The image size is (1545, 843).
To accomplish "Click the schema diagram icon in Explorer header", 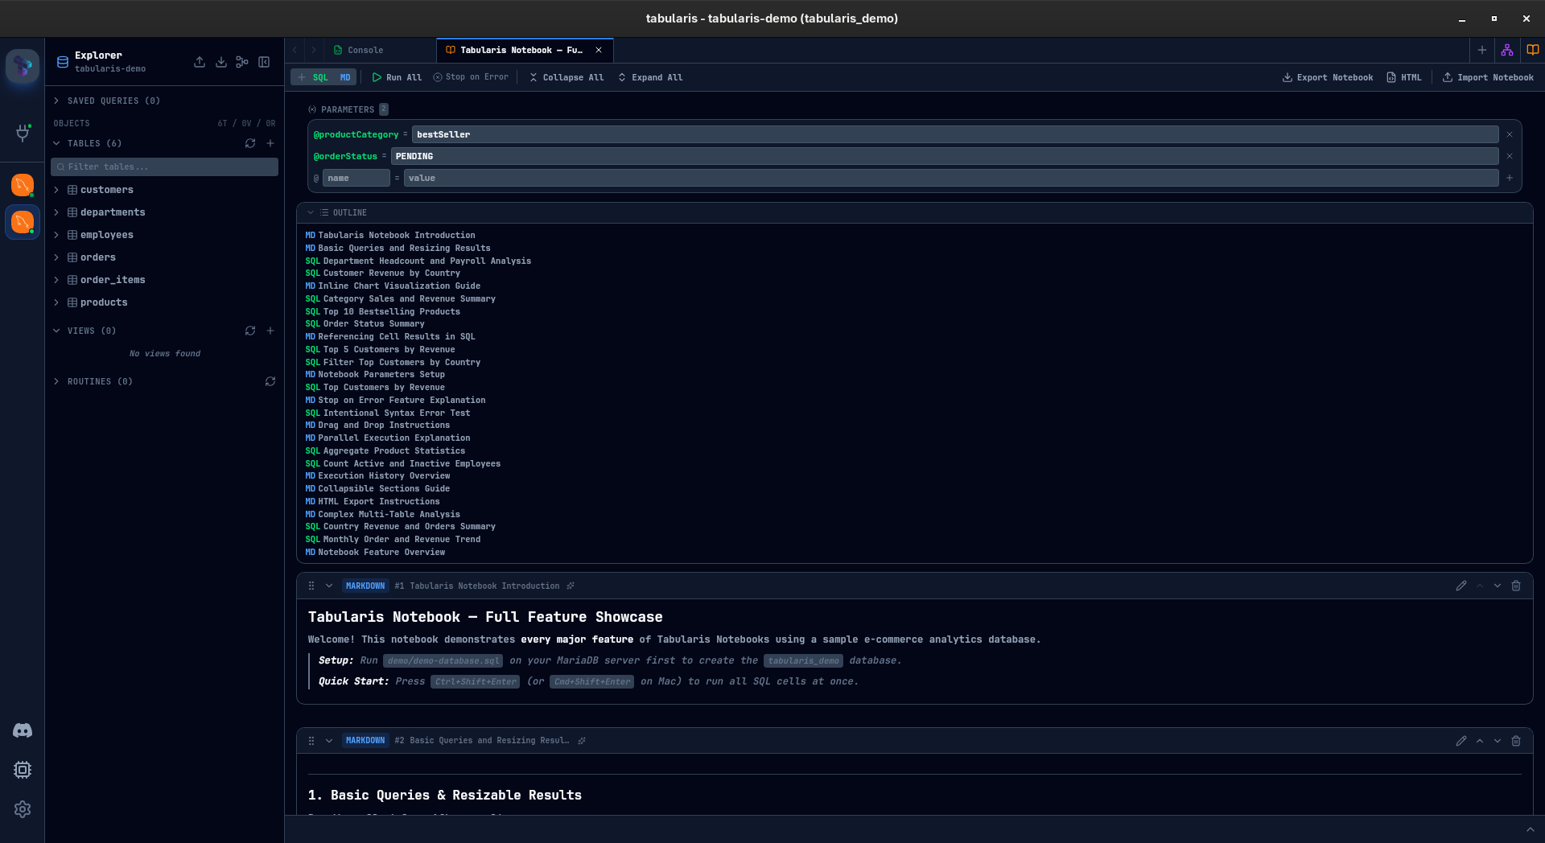I will (241, 62).
